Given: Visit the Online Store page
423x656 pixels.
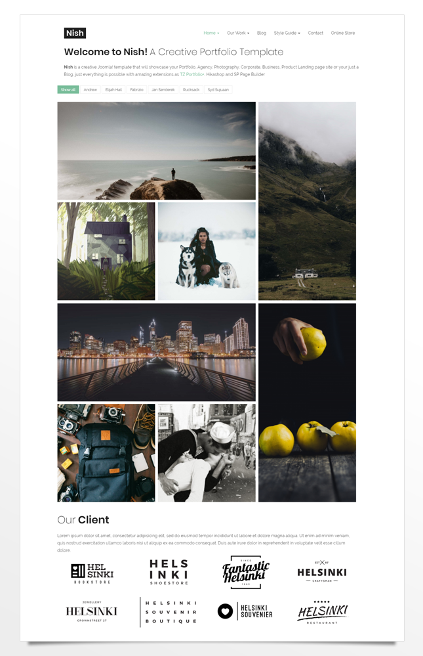Looking at the screenshot, I should pyautogui.click(x=343, y=33).
